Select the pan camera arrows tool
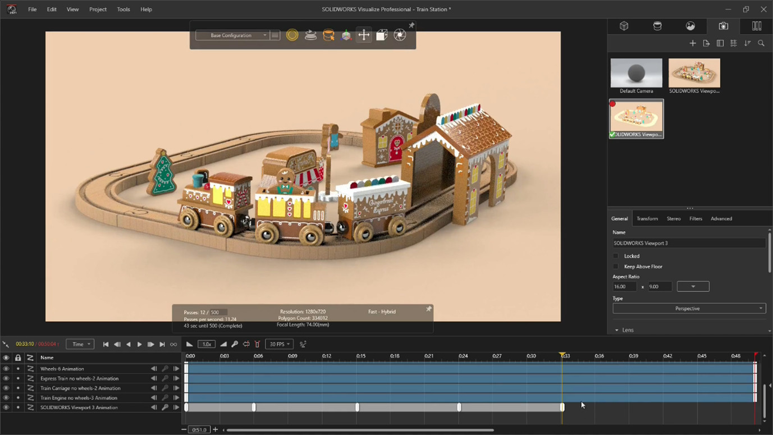Viewport: 773px width, 435px height. pyautogui.click(x=364, y=35)
